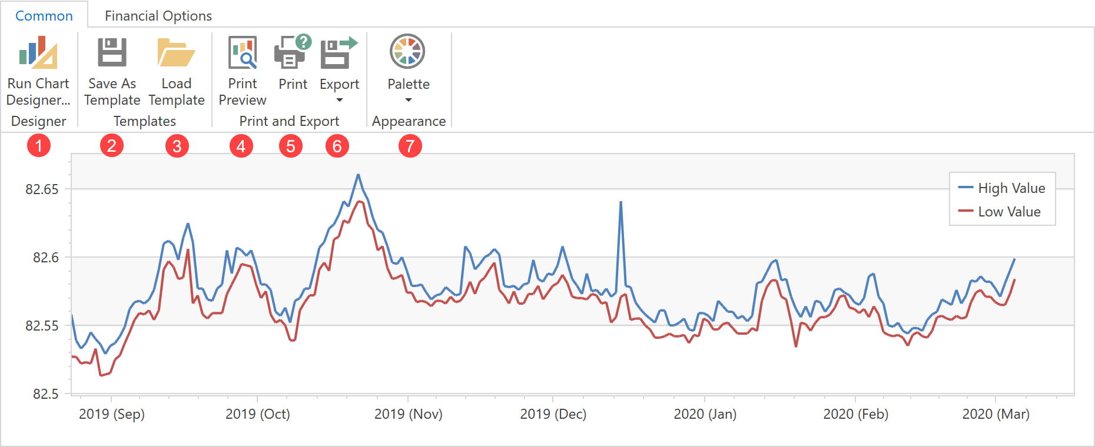Click the red Low Value legend line marker
The width and height of the screenshot is (1095, 447).
pos(965,211)
